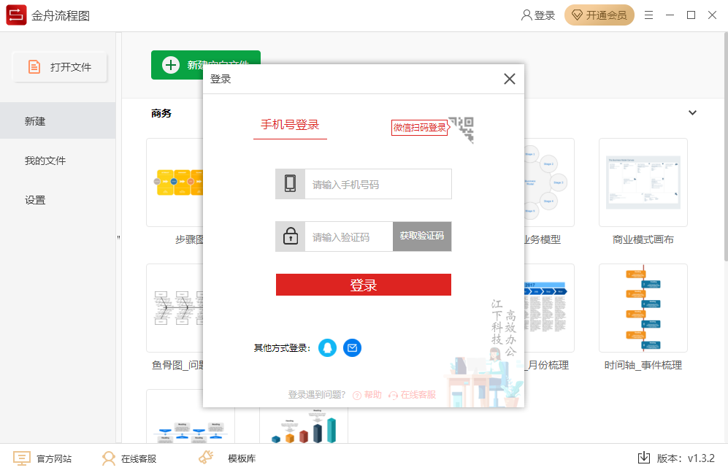The height and width of the screenshot is (473, 728).
Task: Open 模板库 in the bottom bar
Action: point(242,458)
